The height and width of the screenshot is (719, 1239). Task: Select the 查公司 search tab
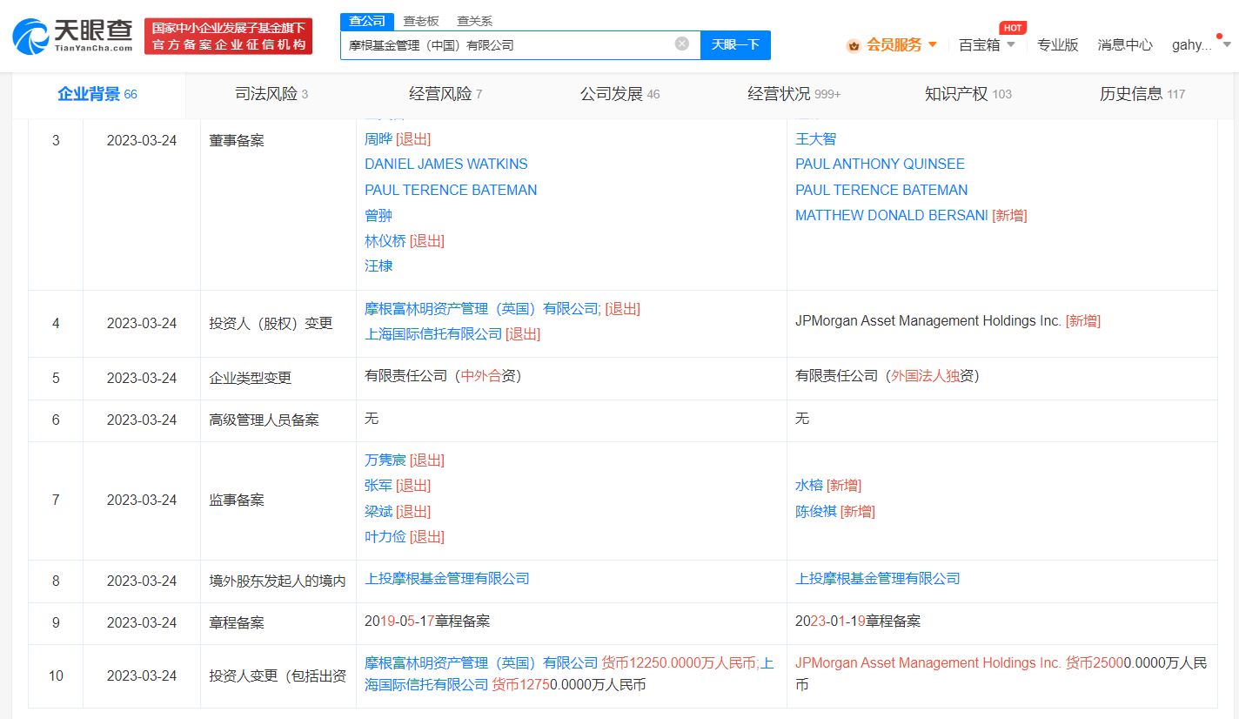[366, 21]
